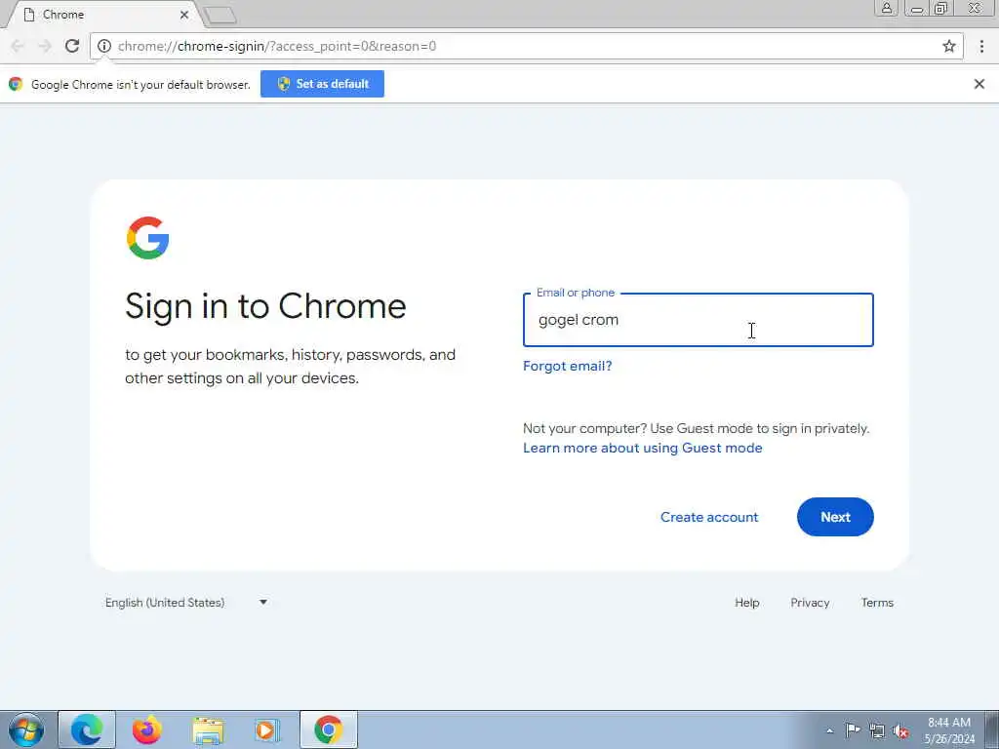Open the Help link in footer
The width and height of the screenshot is (999, 749).
click(746, 602)
